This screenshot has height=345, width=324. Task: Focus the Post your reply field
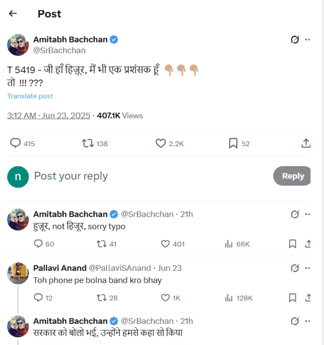(x=145, y=176)
